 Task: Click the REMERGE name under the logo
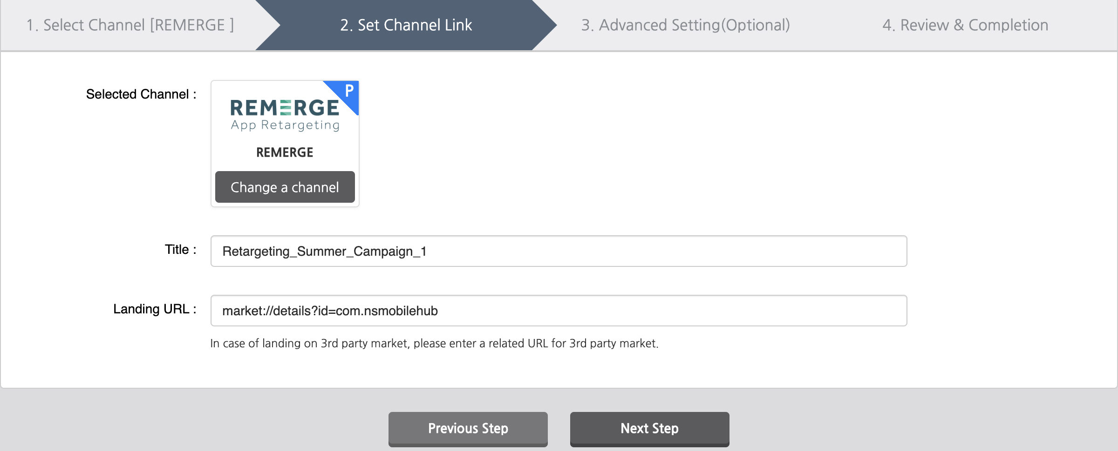point(284,152)
